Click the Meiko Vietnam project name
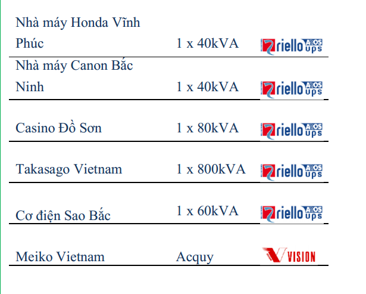The image size is (366, 294). coord(60,257)
